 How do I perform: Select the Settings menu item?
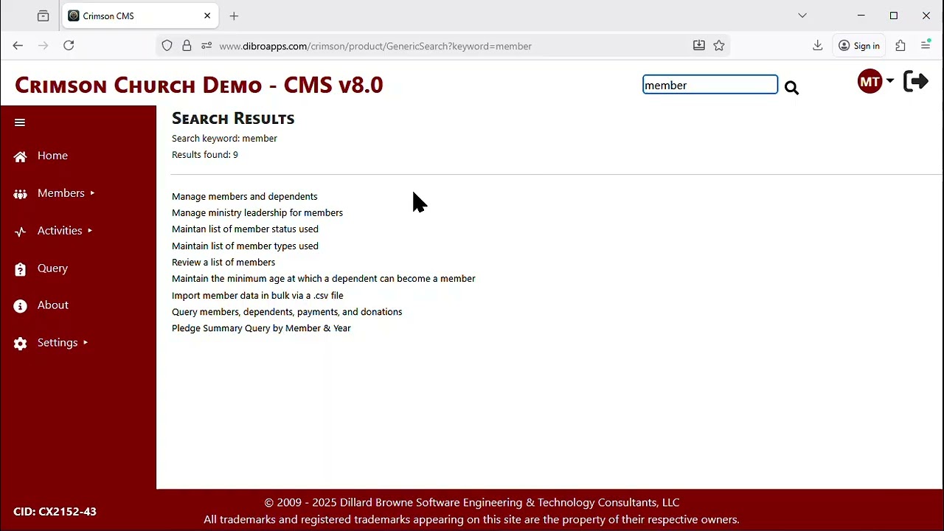58,342
